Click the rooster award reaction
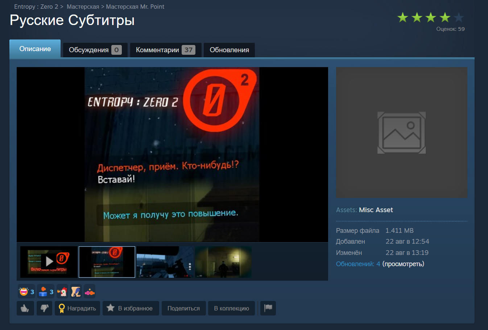This screenshot has width=488, height=330. point(62,292)
